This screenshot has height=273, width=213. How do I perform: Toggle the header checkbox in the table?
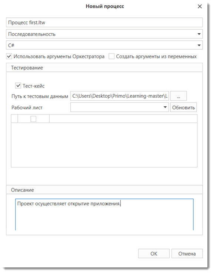(33, 119)
